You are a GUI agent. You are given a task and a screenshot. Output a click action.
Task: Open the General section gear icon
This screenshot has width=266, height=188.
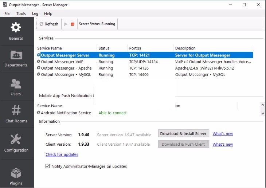pyautogui.click(x=16, y=27)
